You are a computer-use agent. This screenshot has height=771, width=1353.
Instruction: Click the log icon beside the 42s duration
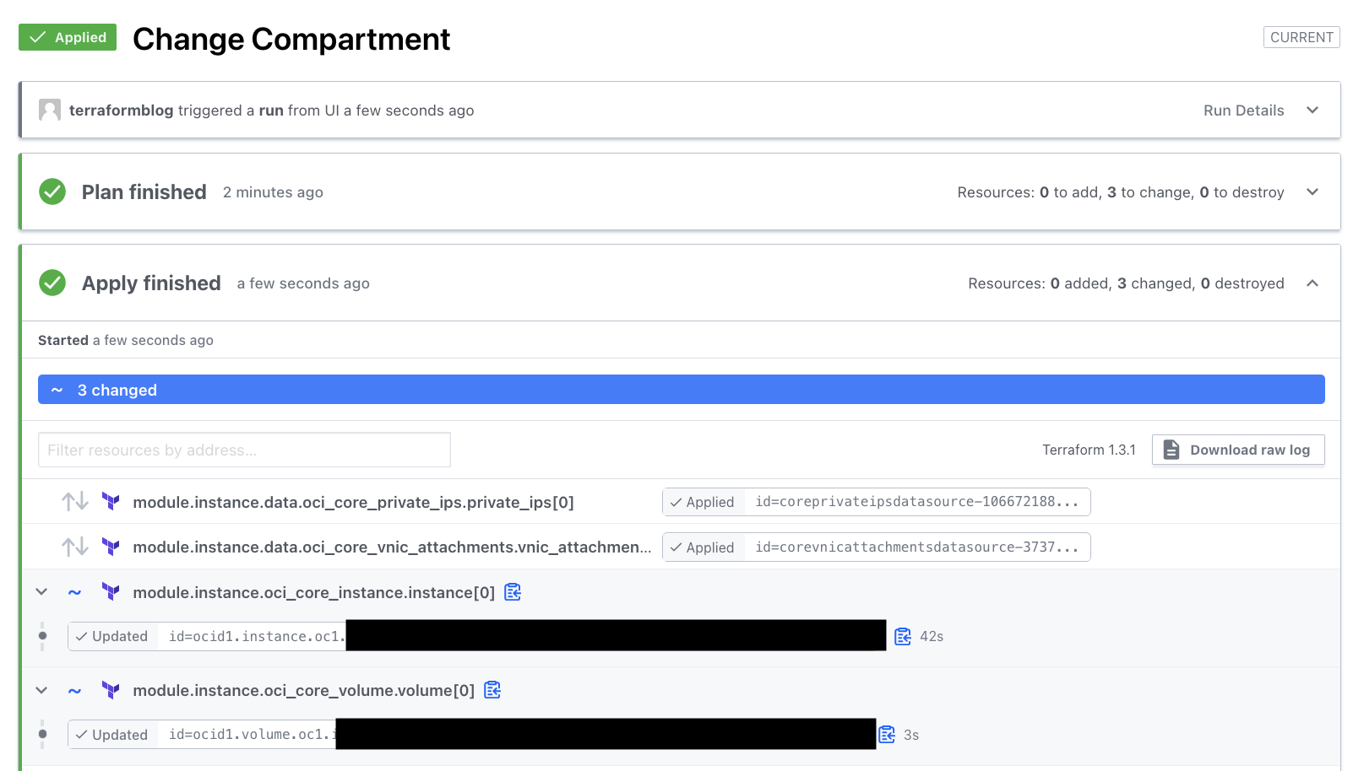click(x=903, y=636)
